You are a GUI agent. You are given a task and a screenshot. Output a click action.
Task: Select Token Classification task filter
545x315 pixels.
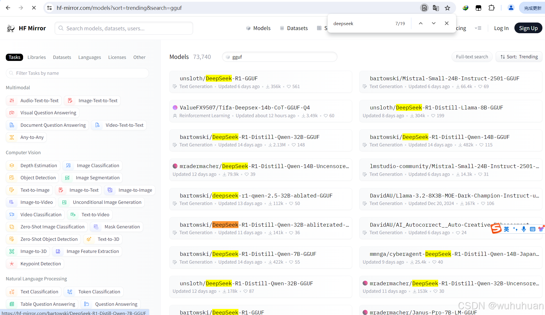94,292
